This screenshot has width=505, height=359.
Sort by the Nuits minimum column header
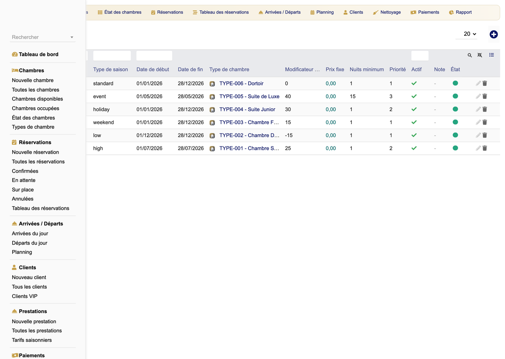[367, 69]
